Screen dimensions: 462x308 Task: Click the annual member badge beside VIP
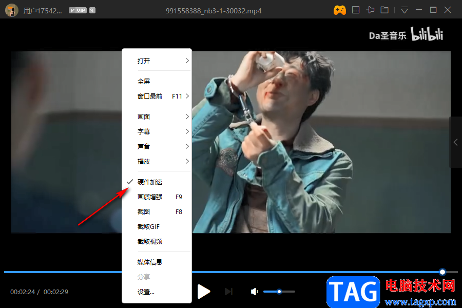92,10
